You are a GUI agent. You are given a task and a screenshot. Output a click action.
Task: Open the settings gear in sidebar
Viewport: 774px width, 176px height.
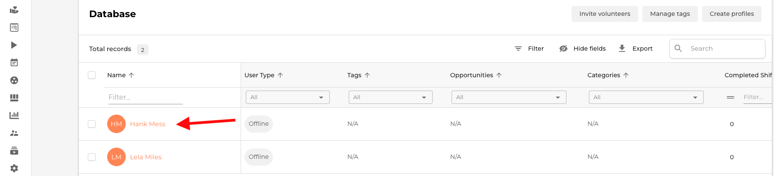pos(14,168)
